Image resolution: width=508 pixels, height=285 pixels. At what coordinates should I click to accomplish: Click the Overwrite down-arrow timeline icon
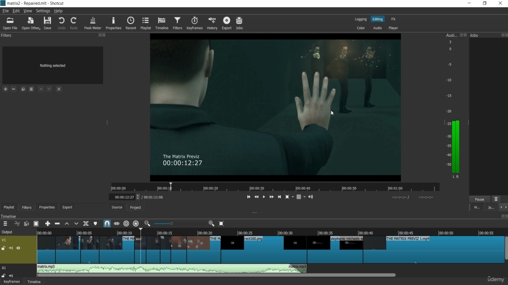click(x=76, y=224)
